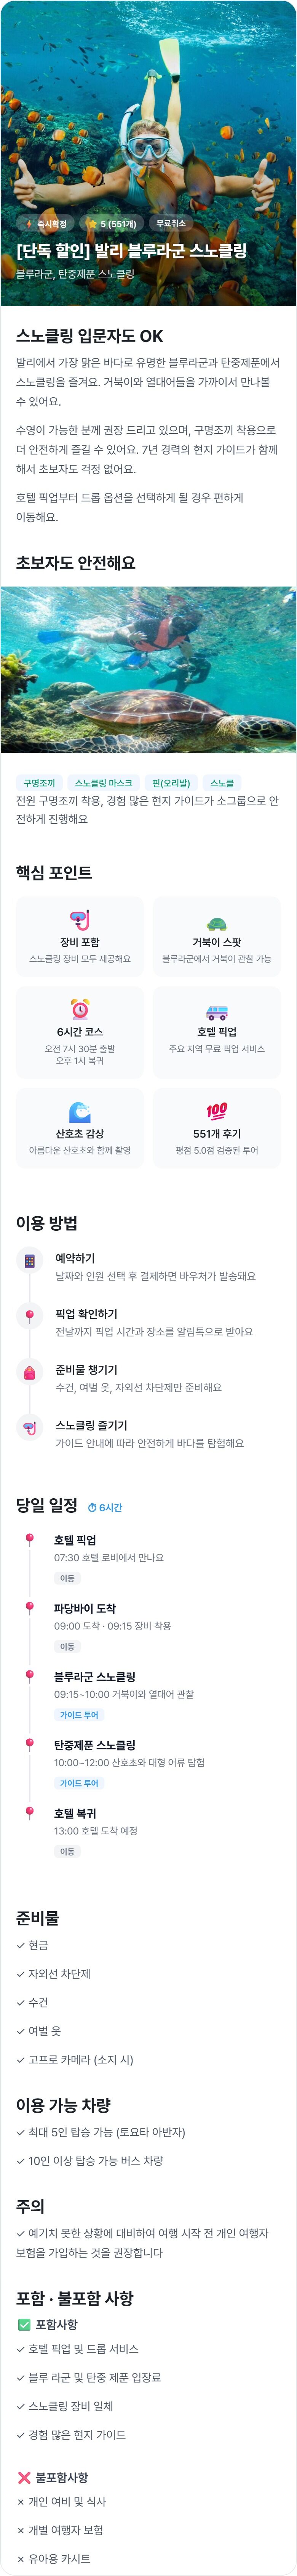
Task: Select the 구명조끼 tag
Action: pos(40,783)
